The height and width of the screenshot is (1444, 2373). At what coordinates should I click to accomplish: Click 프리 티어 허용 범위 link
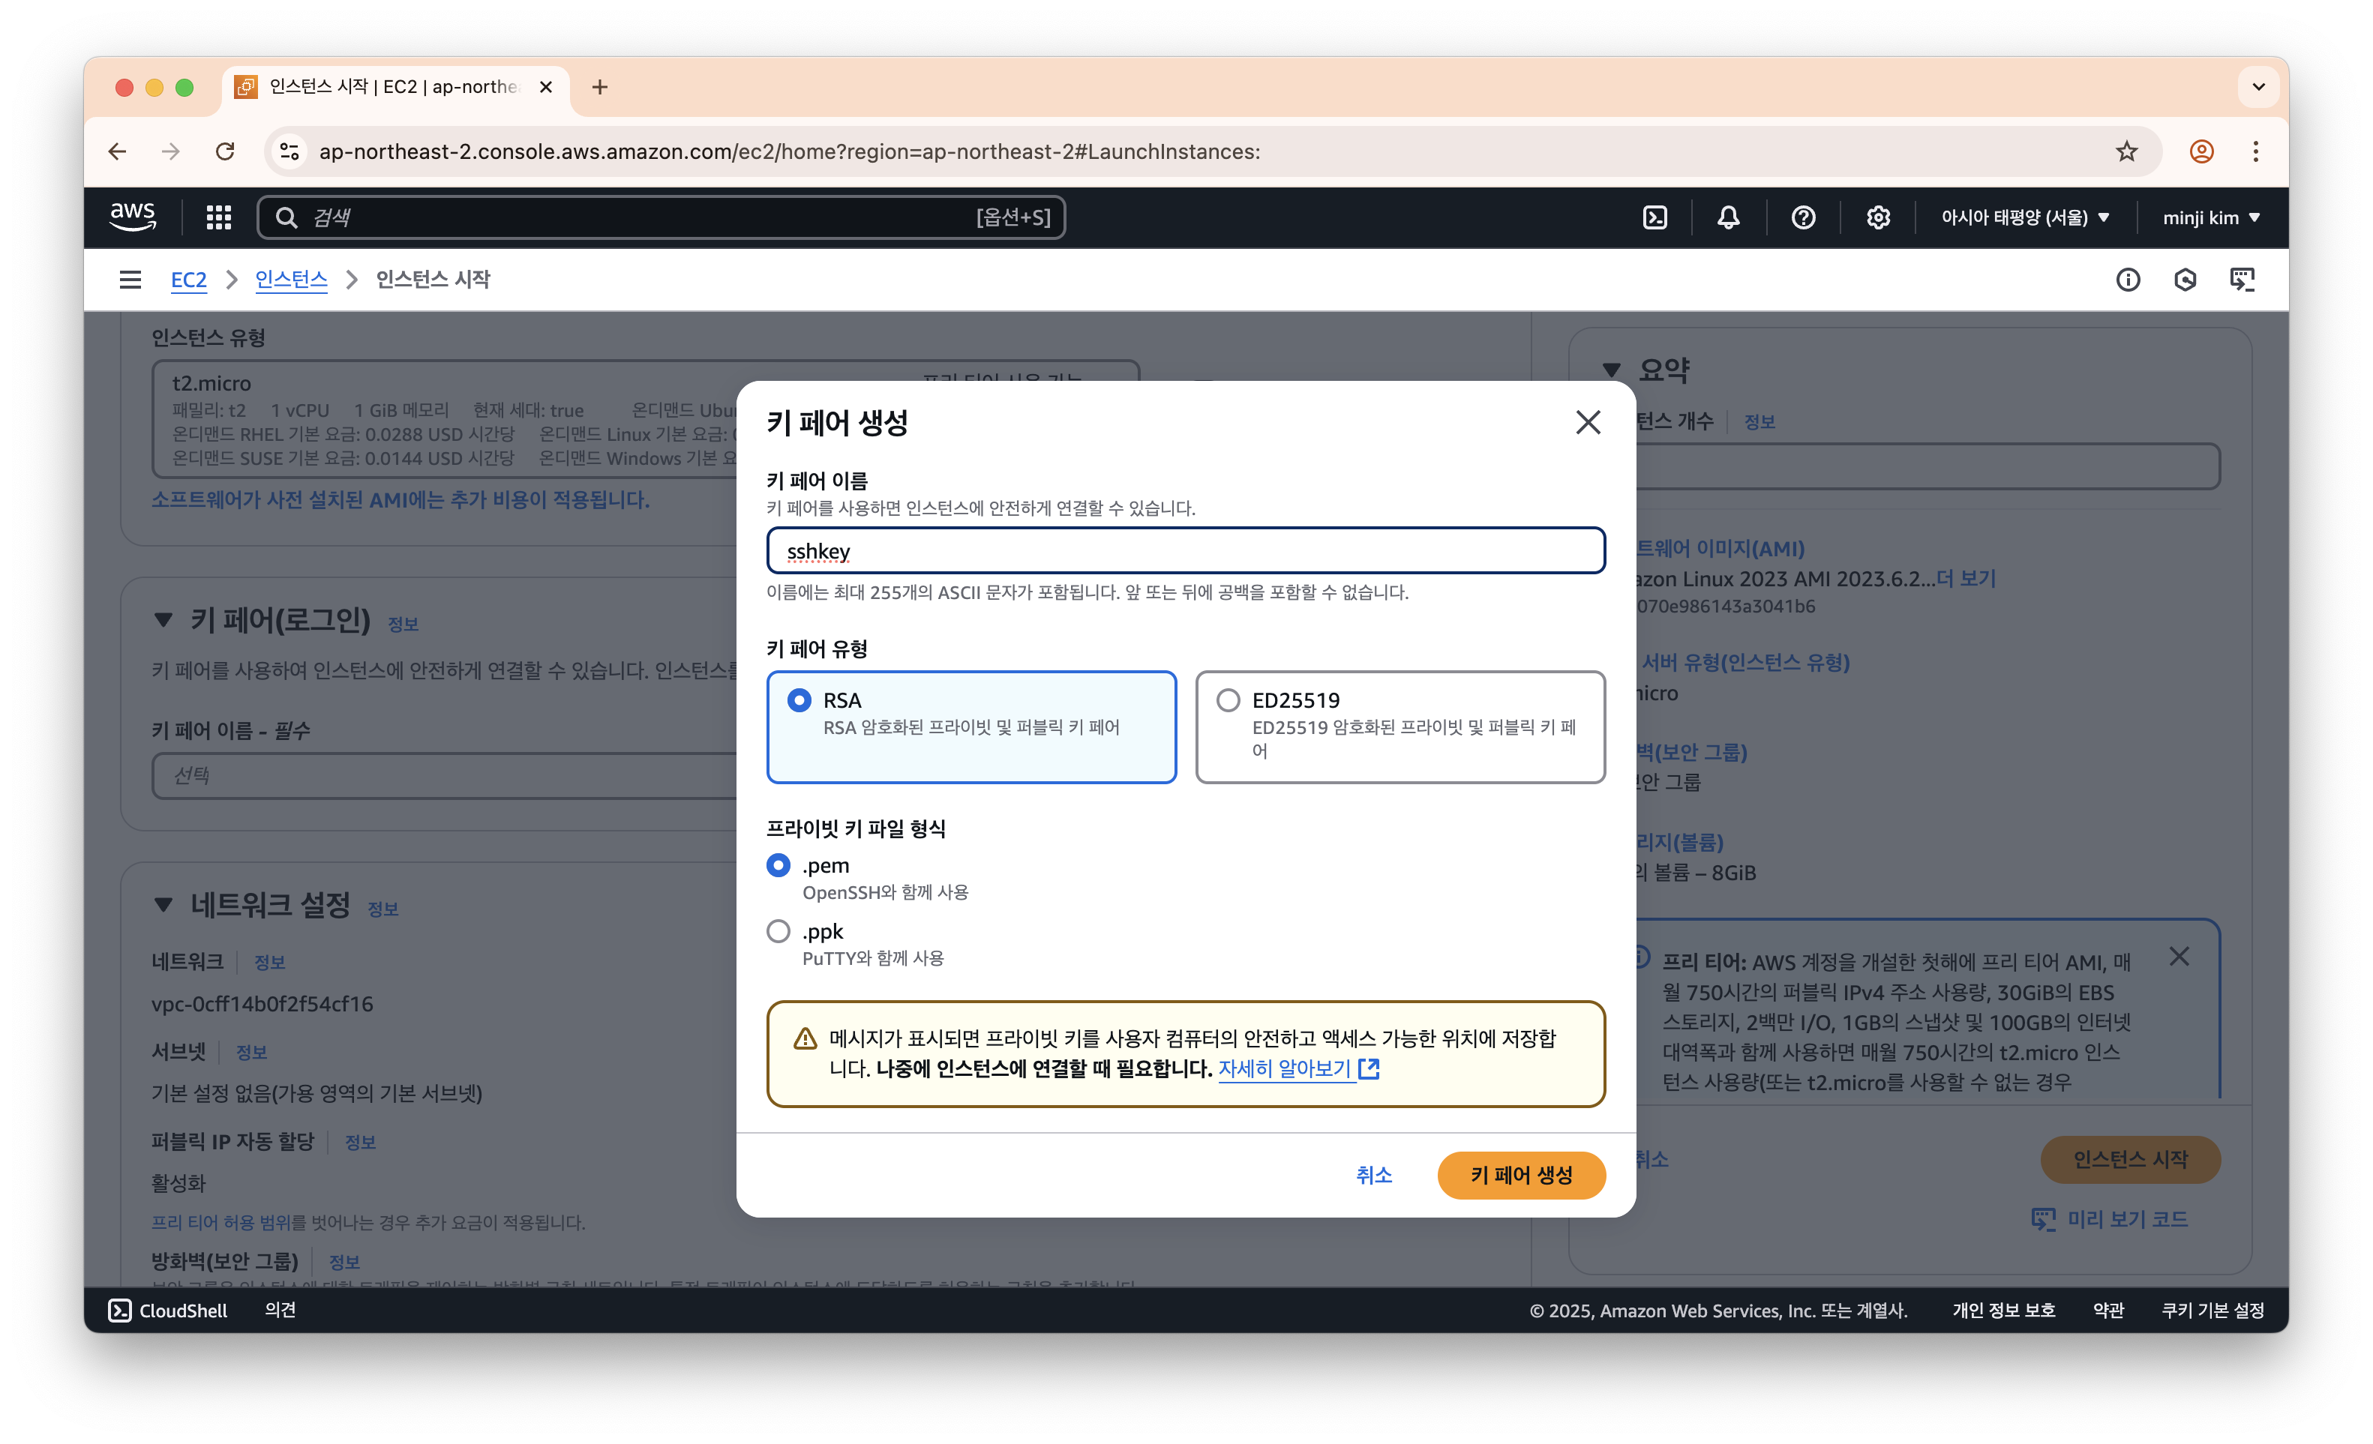click(223, 1223)
